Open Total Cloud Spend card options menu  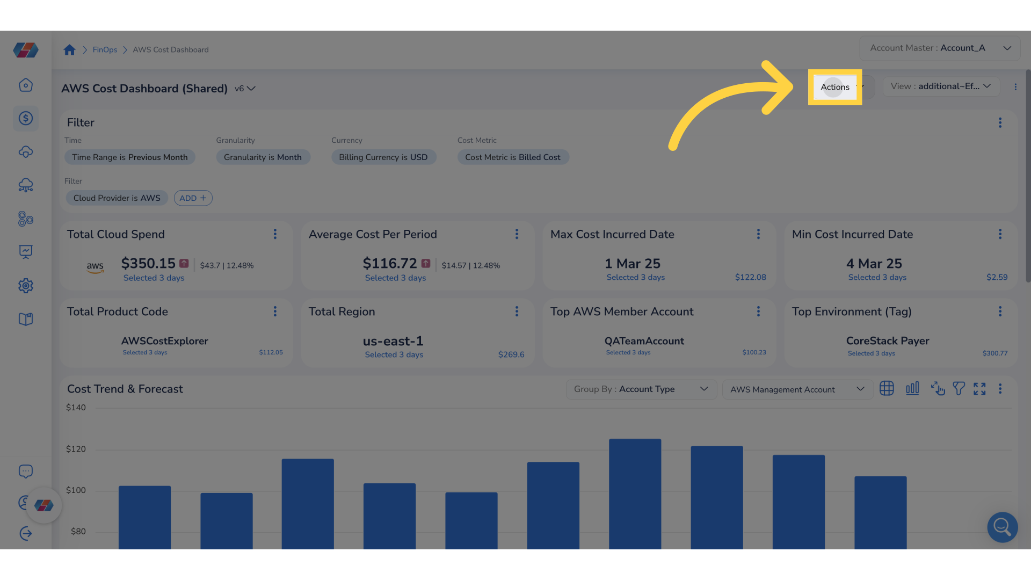[x=275, y=234]
